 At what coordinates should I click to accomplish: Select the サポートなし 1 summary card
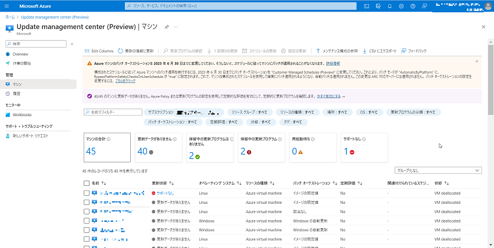[x=364, y=148]
